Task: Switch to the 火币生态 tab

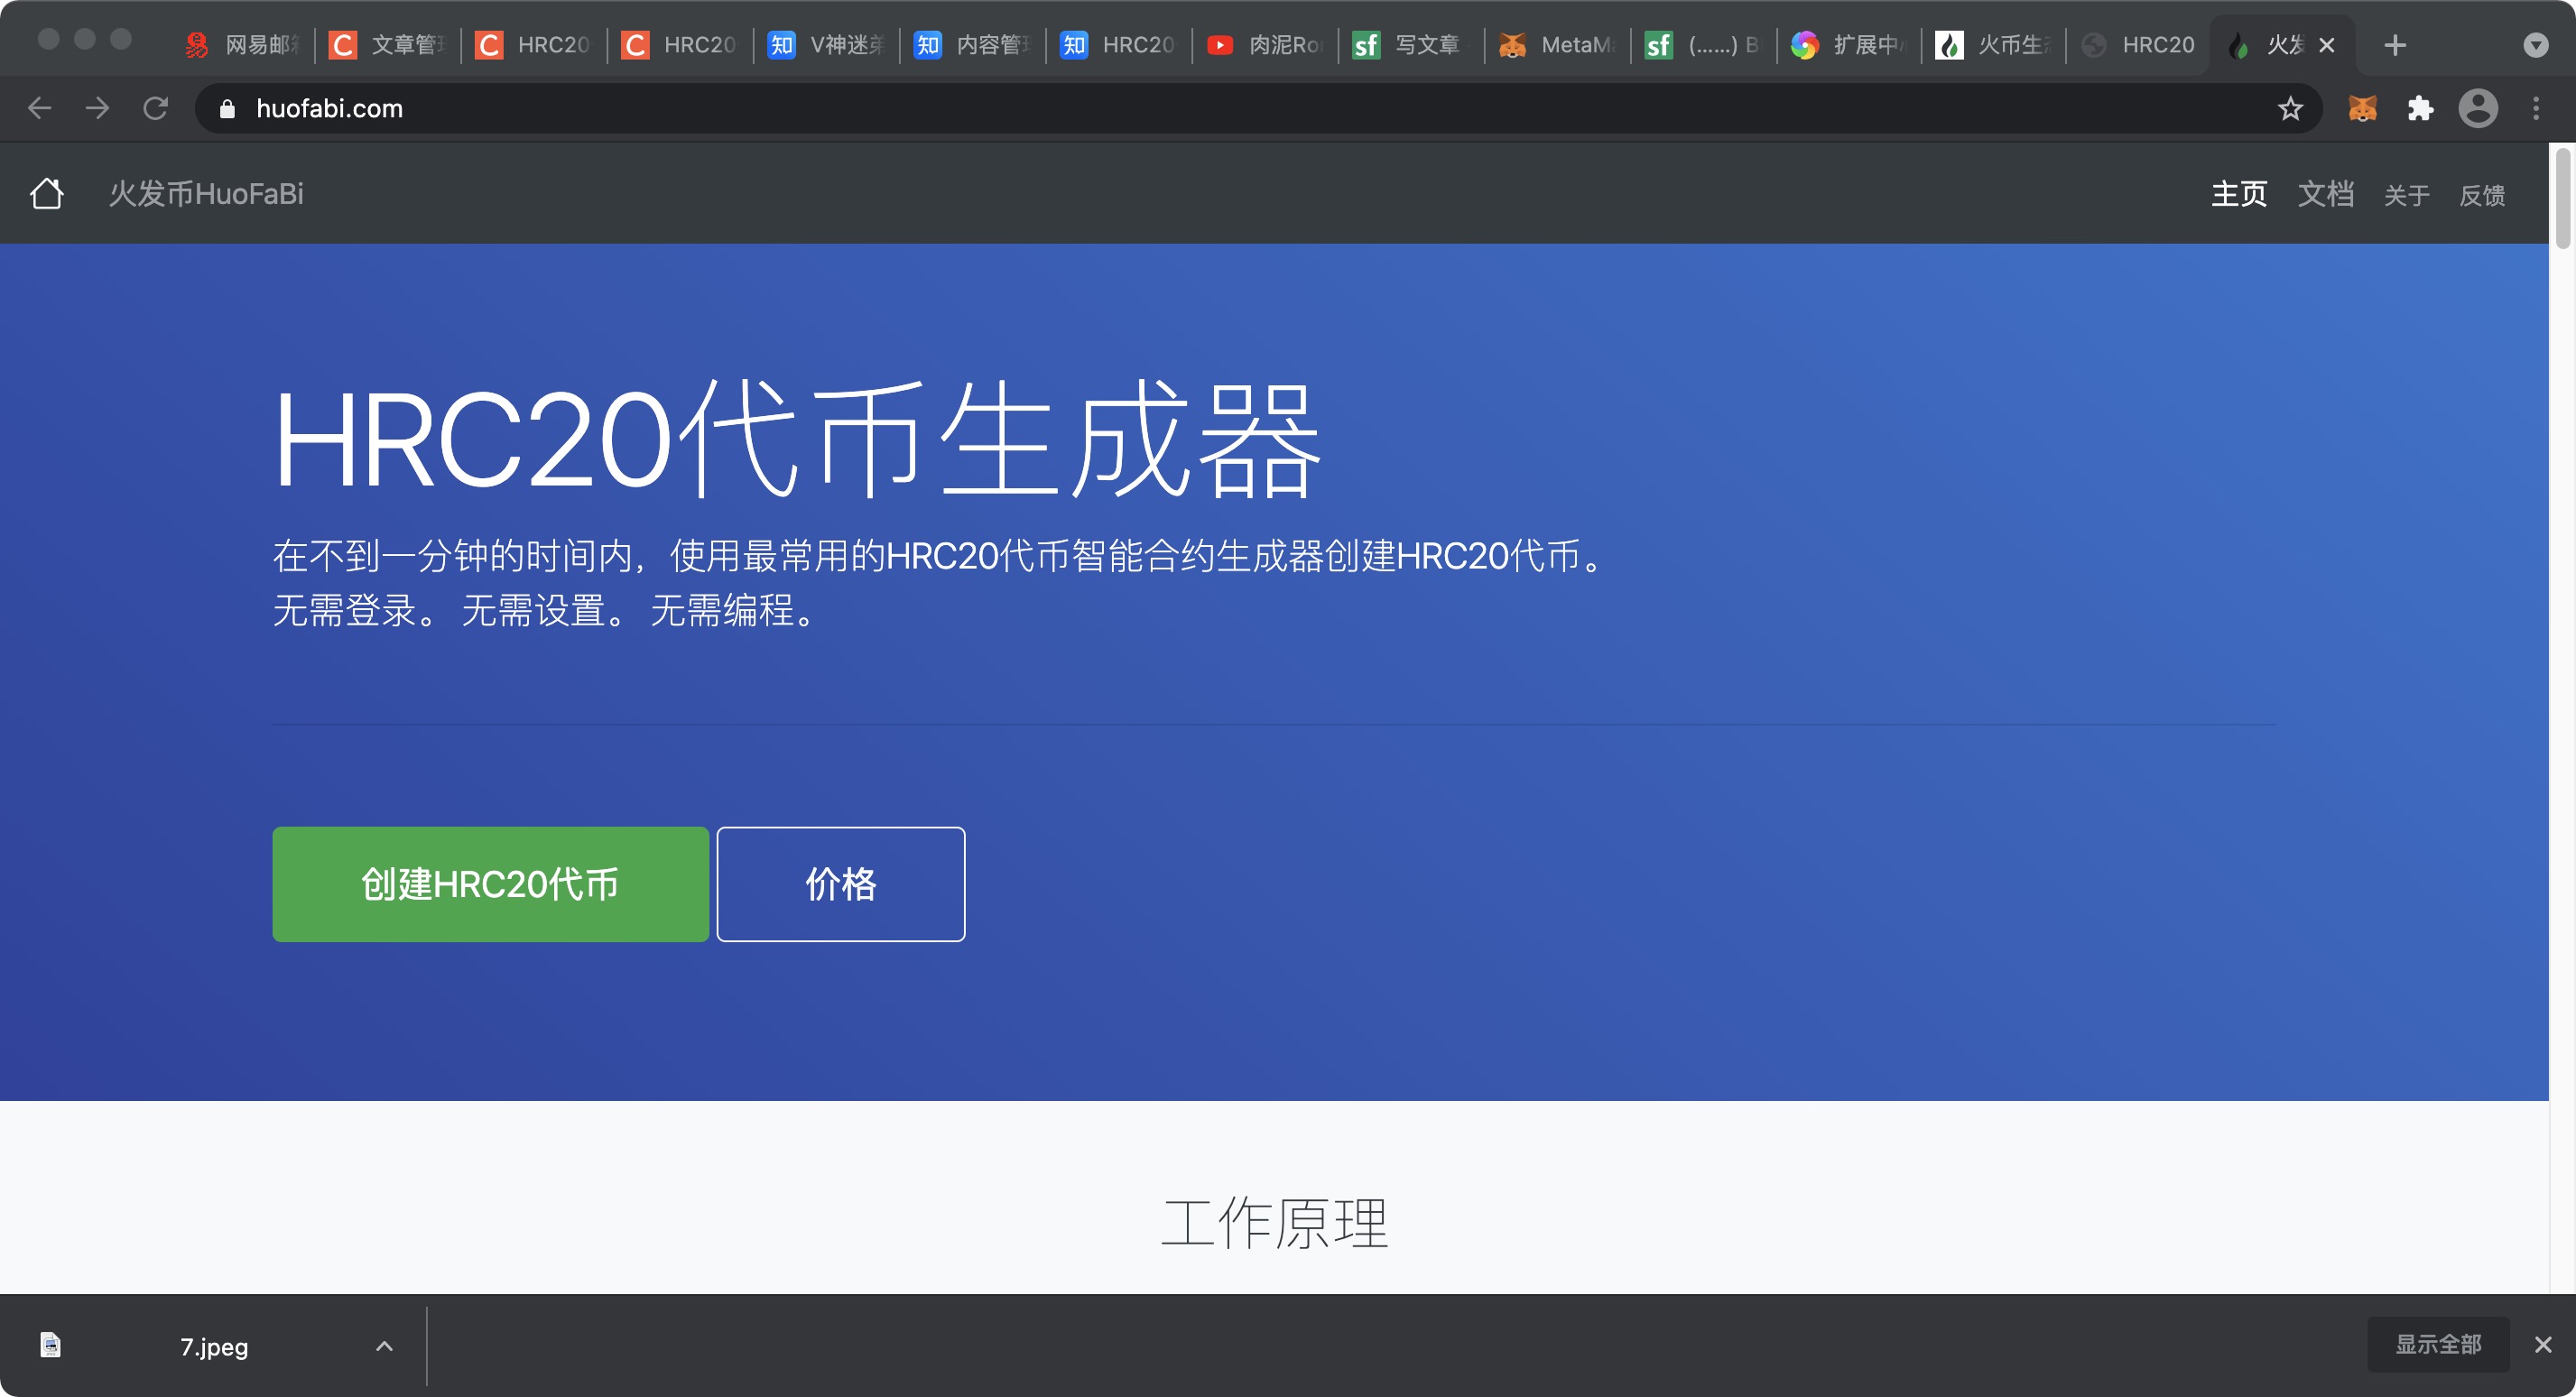Action: [1995, 45]
